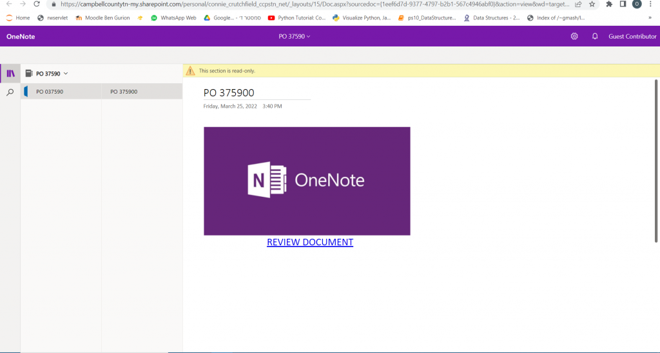Open the Index of /~gmash bookmark
Image resolution: width=660 pixels, height=353 pixels.
click(x=556, y=17)
